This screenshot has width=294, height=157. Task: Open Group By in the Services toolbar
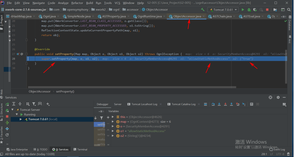click(28, 104)
